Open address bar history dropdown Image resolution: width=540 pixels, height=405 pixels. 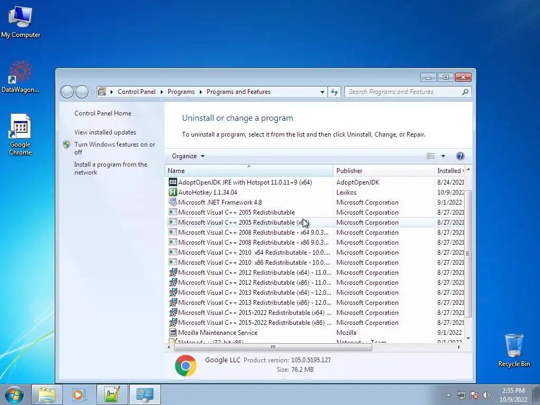tap(322, 92)
